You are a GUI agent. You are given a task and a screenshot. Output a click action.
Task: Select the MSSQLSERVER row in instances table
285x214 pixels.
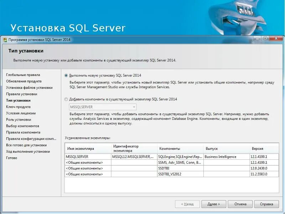pyautogui.click(x=172, y=157)
